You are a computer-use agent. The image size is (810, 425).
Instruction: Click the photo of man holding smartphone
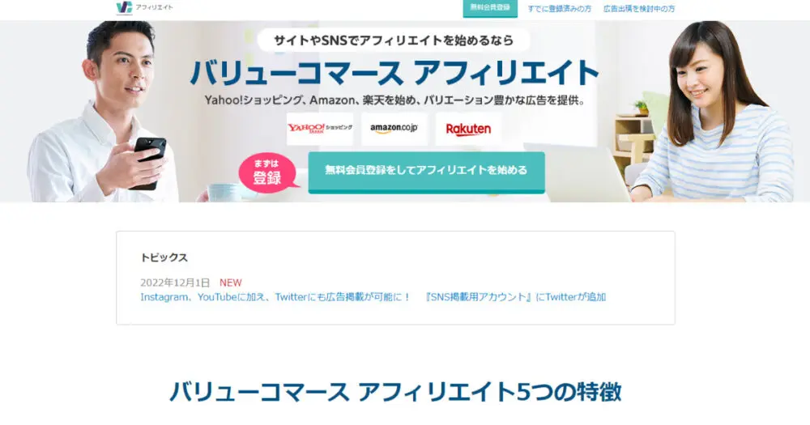104,111
